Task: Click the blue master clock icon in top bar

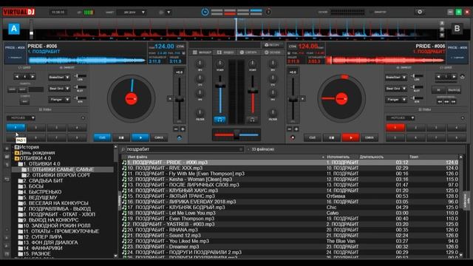Action: (x=205, y=12)
